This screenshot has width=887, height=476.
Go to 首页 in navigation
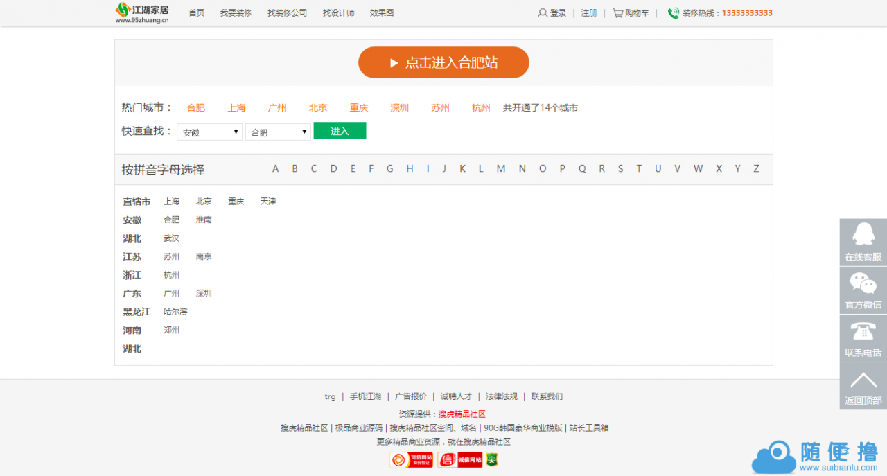pyautogui.click(x=197, y=12)
